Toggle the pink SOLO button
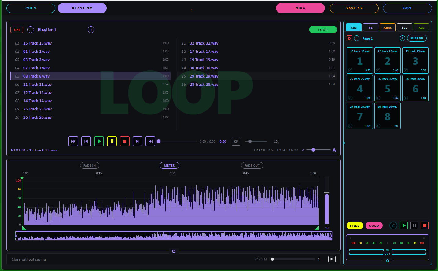 pos(374,226)
